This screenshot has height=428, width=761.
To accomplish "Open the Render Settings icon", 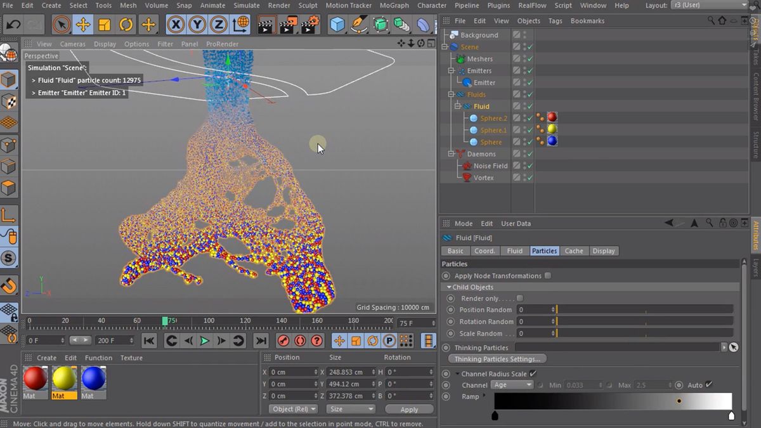I will pyautogui.click(x=308, y=24).
